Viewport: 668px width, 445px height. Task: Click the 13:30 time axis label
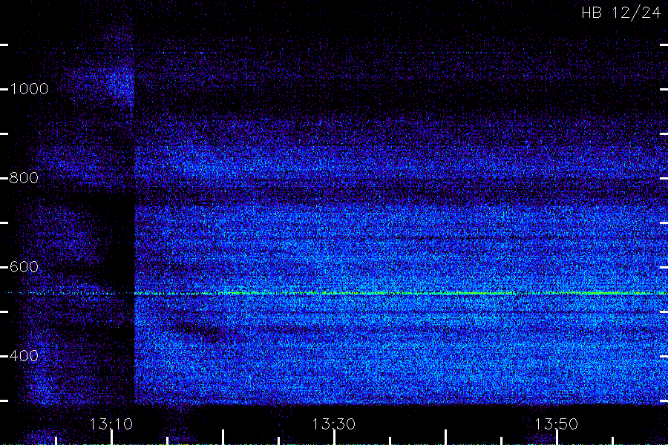[x=333, y=424]
